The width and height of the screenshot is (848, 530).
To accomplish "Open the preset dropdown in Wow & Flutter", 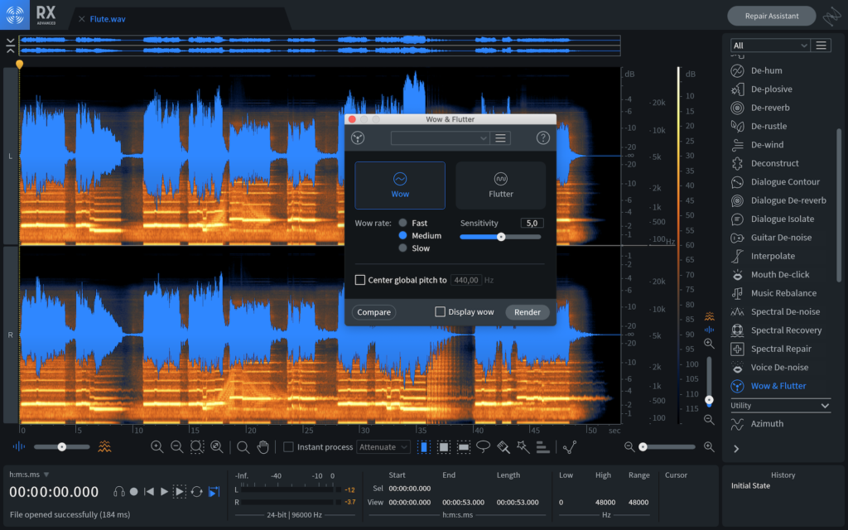I will pos(440,138).
